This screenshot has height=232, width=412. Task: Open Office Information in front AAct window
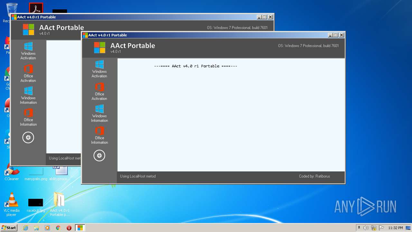99,135
